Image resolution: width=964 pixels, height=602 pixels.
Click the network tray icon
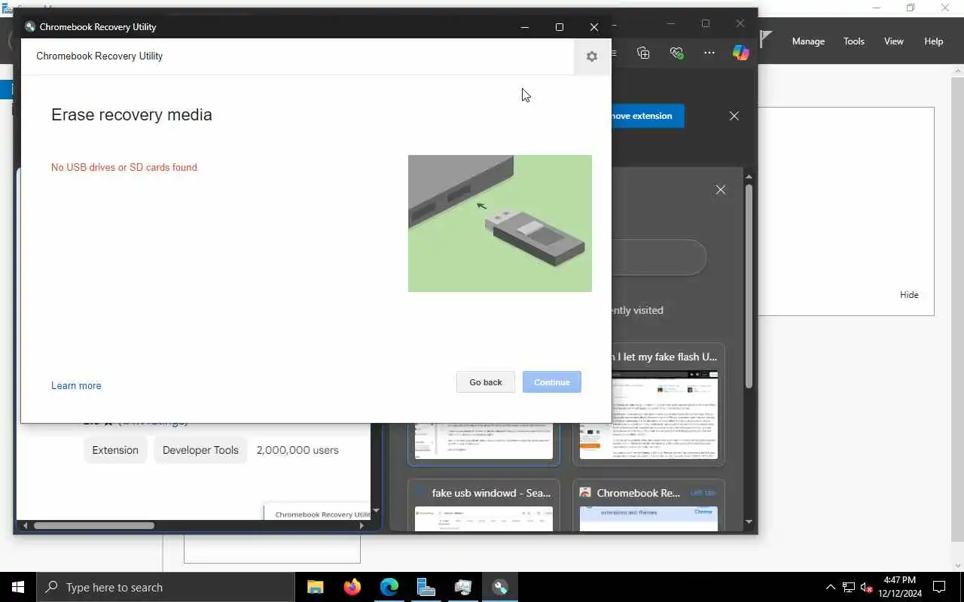(x=849, y=587)
